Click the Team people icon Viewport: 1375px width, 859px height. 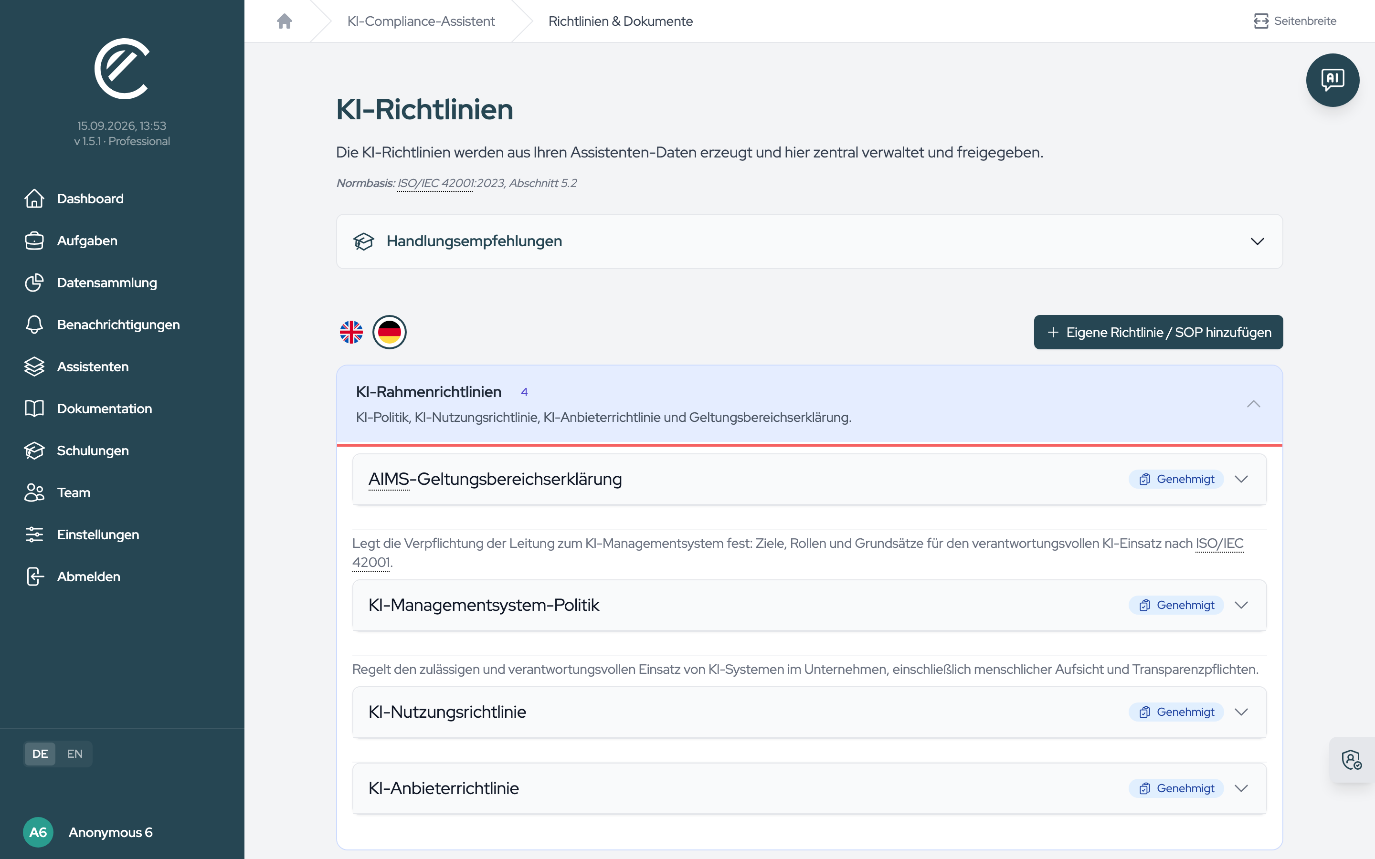tap(34, 492)
